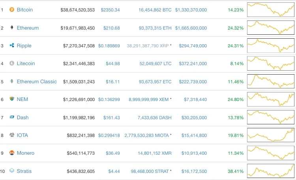The image size is (296, 180).
Task: Click Bitcoin volume $1,330,370,000
Action: pos(191,10)
